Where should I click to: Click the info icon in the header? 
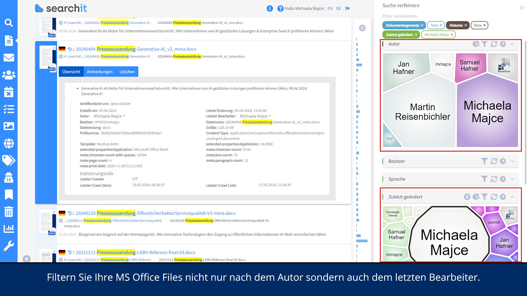270,8
